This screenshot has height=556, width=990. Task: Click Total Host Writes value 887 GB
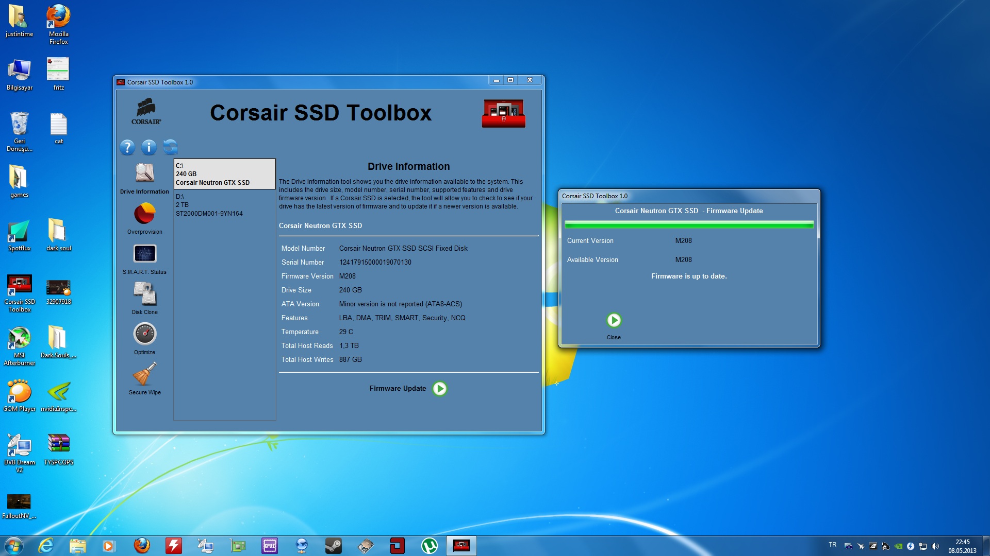[350, 360]
